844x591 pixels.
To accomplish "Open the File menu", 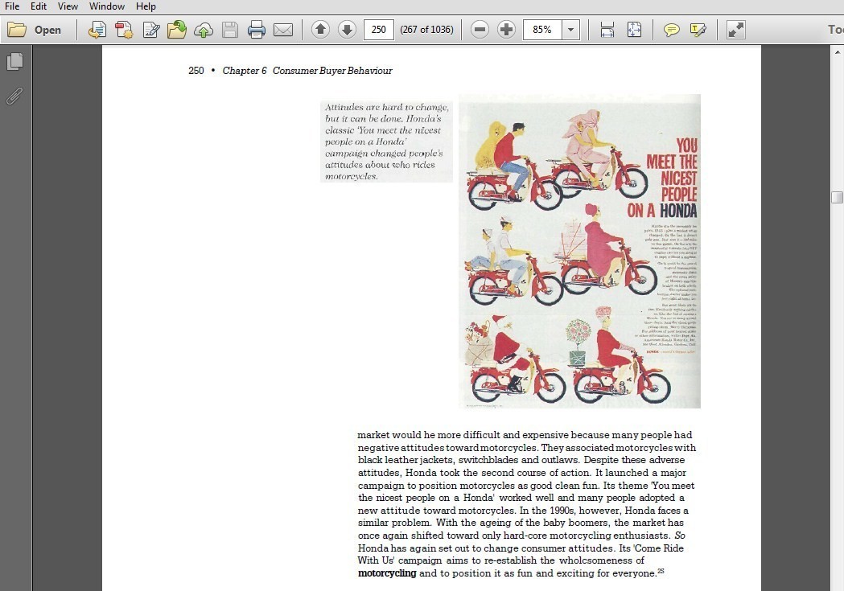I will 12,6.
